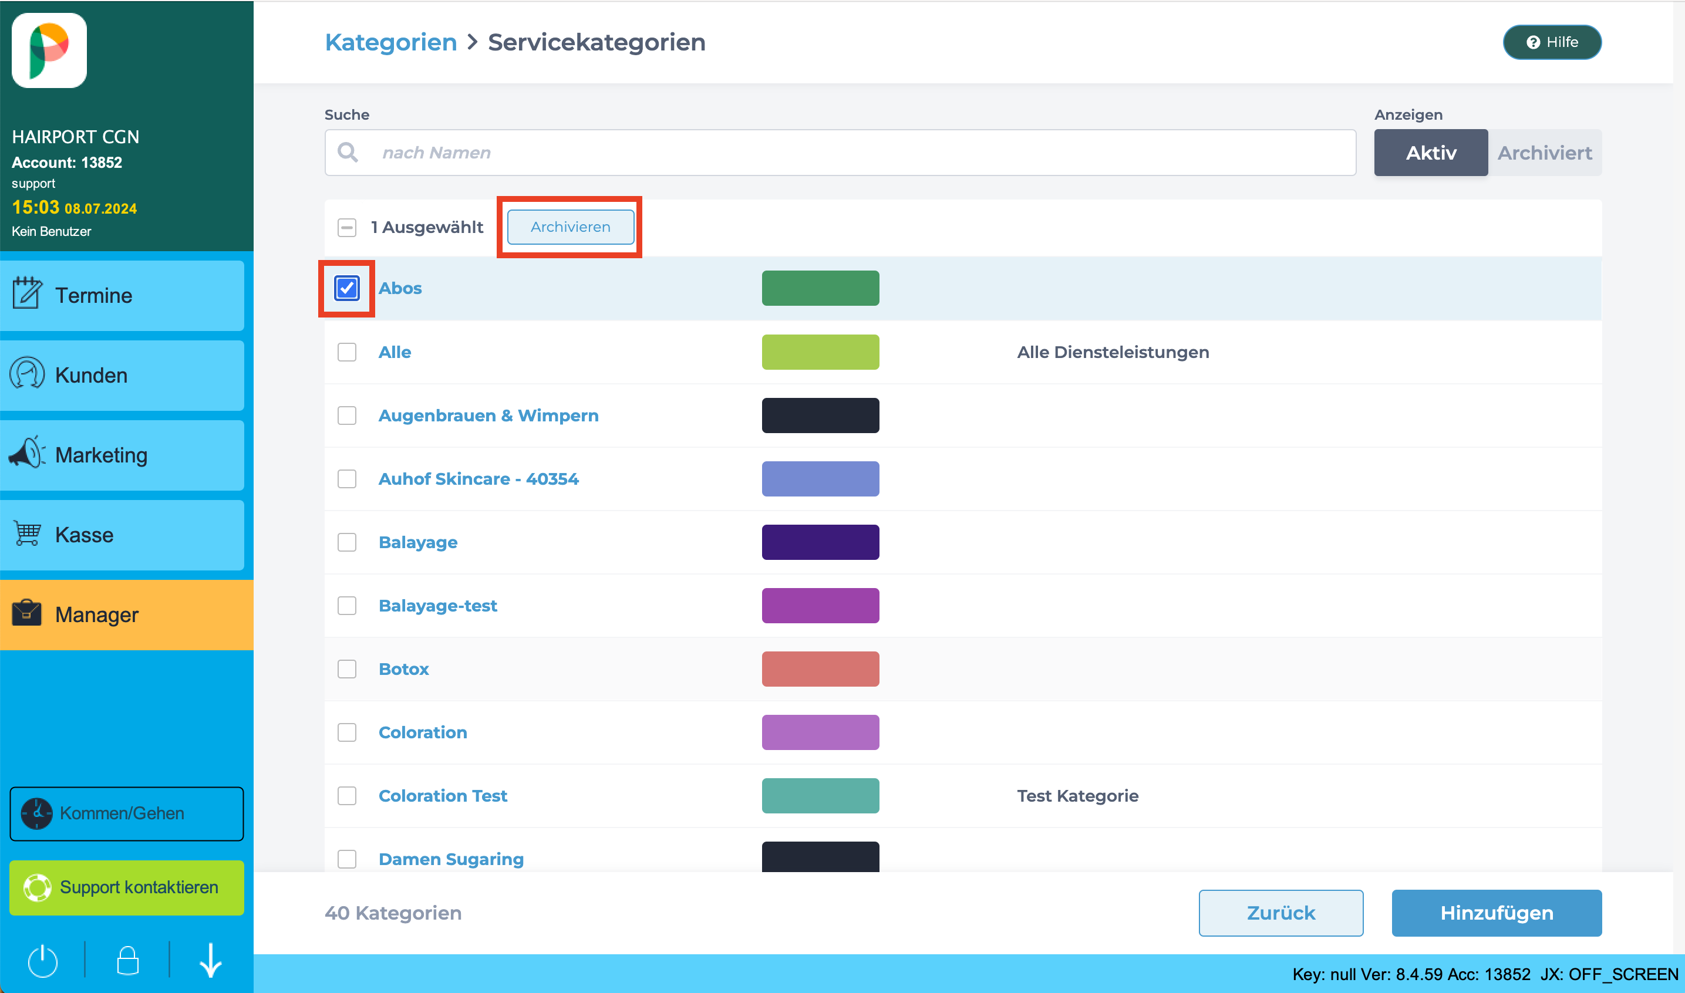Click the HAIRPORT CGN account name
Viewport: 1685px width, 993px height.
pos(76,137)
